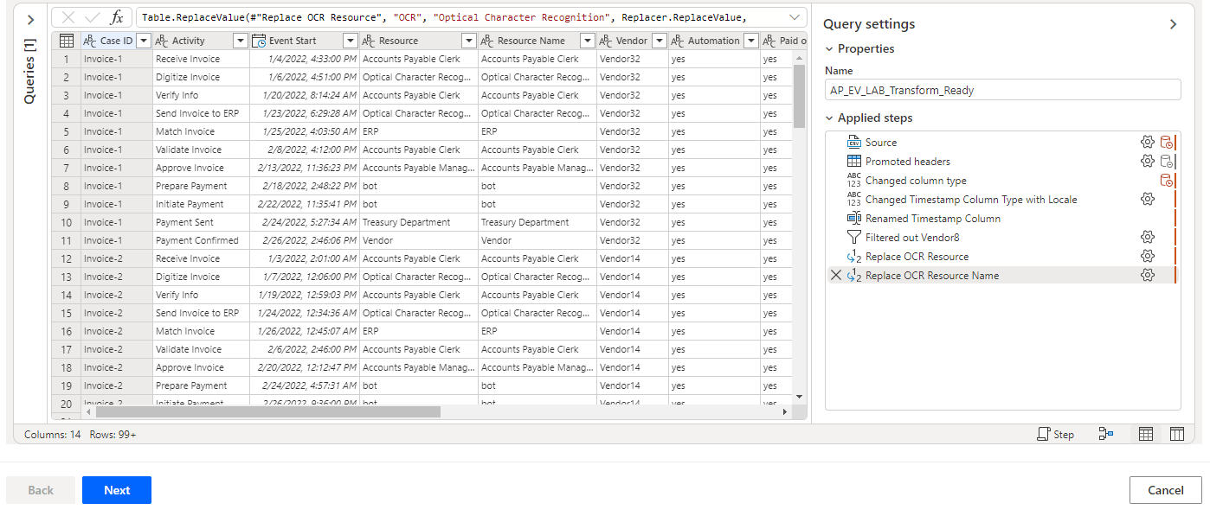Select the Changed column type step
1210x516 pixels.
click(915, 181)
